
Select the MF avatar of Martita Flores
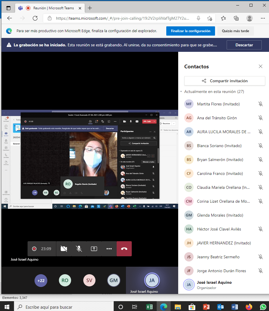click(x=189, y=104)
